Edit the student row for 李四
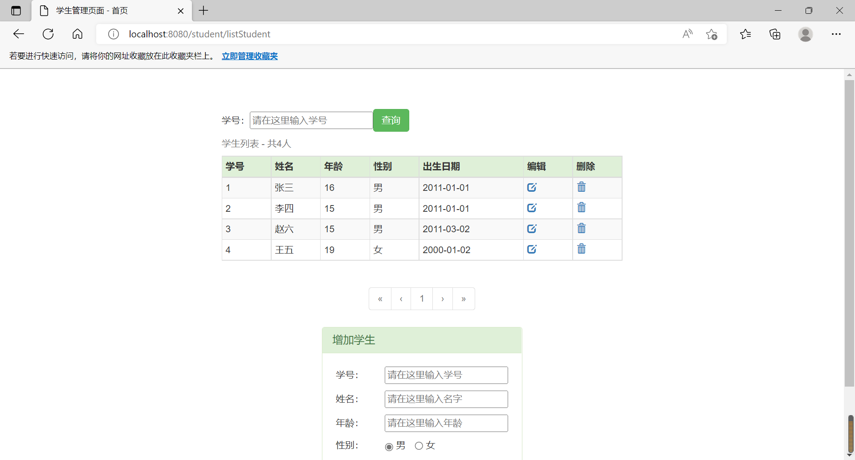855x460 pixels. (x=532, y=208)
